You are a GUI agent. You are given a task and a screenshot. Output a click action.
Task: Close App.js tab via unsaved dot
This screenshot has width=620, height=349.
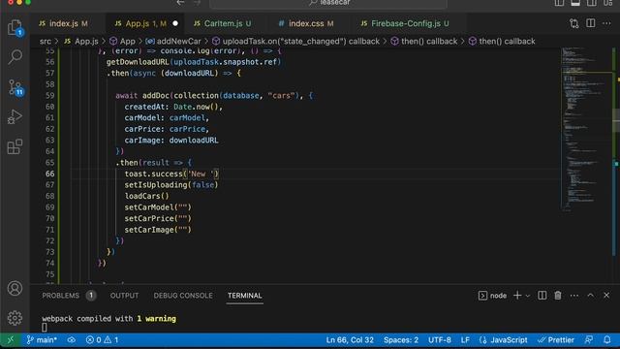click(x=175, y=23)
